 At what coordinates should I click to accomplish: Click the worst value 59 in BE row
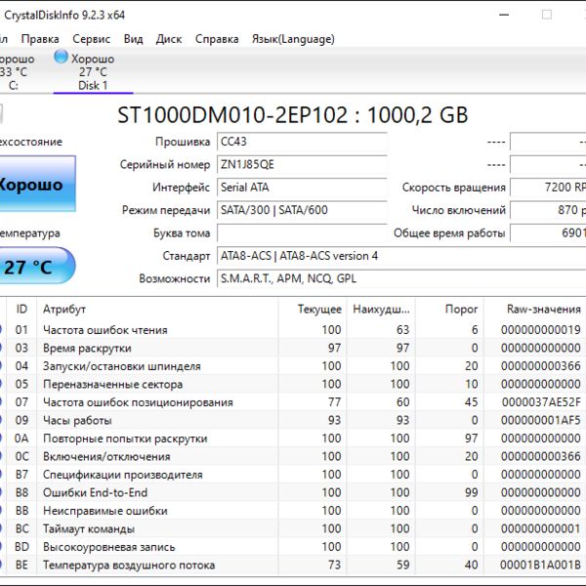pos(402,565)
